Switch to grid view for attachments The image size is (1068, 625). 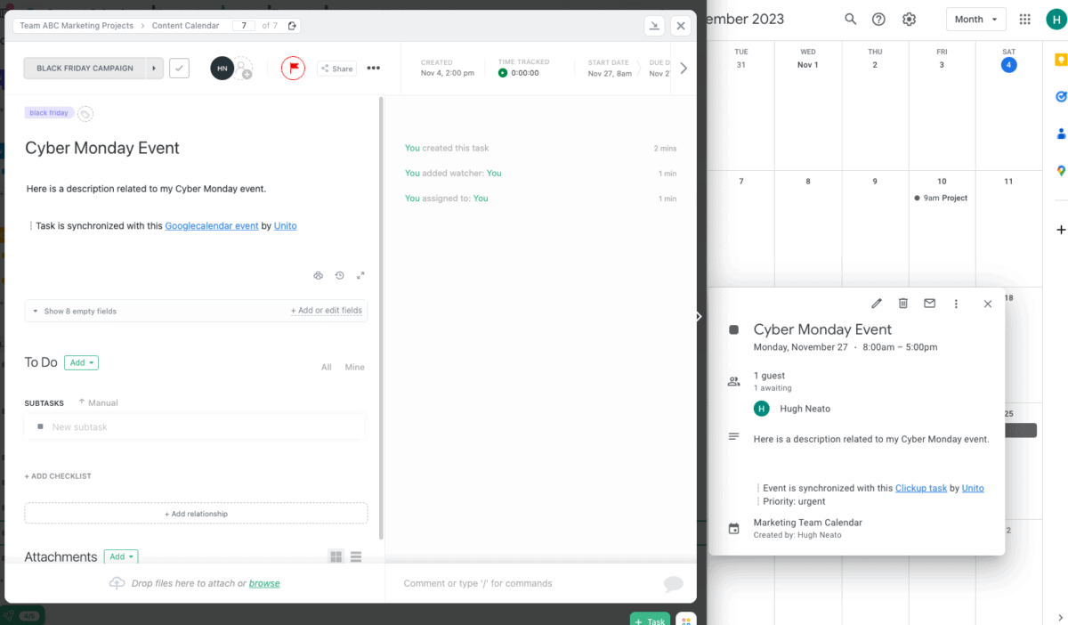point(336,556)
